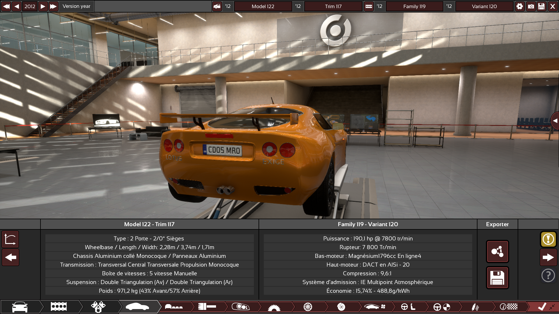The width and height of the screenshot is (559, 314).
Task: Click the Chassis Aluminium collé Monocoque row
Action: pos(149,256)
